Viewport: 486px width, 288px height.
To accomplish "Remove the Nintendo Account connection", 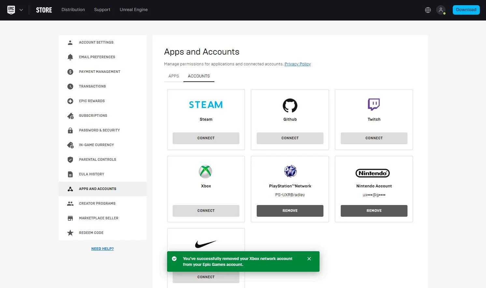I will point(374,211).
